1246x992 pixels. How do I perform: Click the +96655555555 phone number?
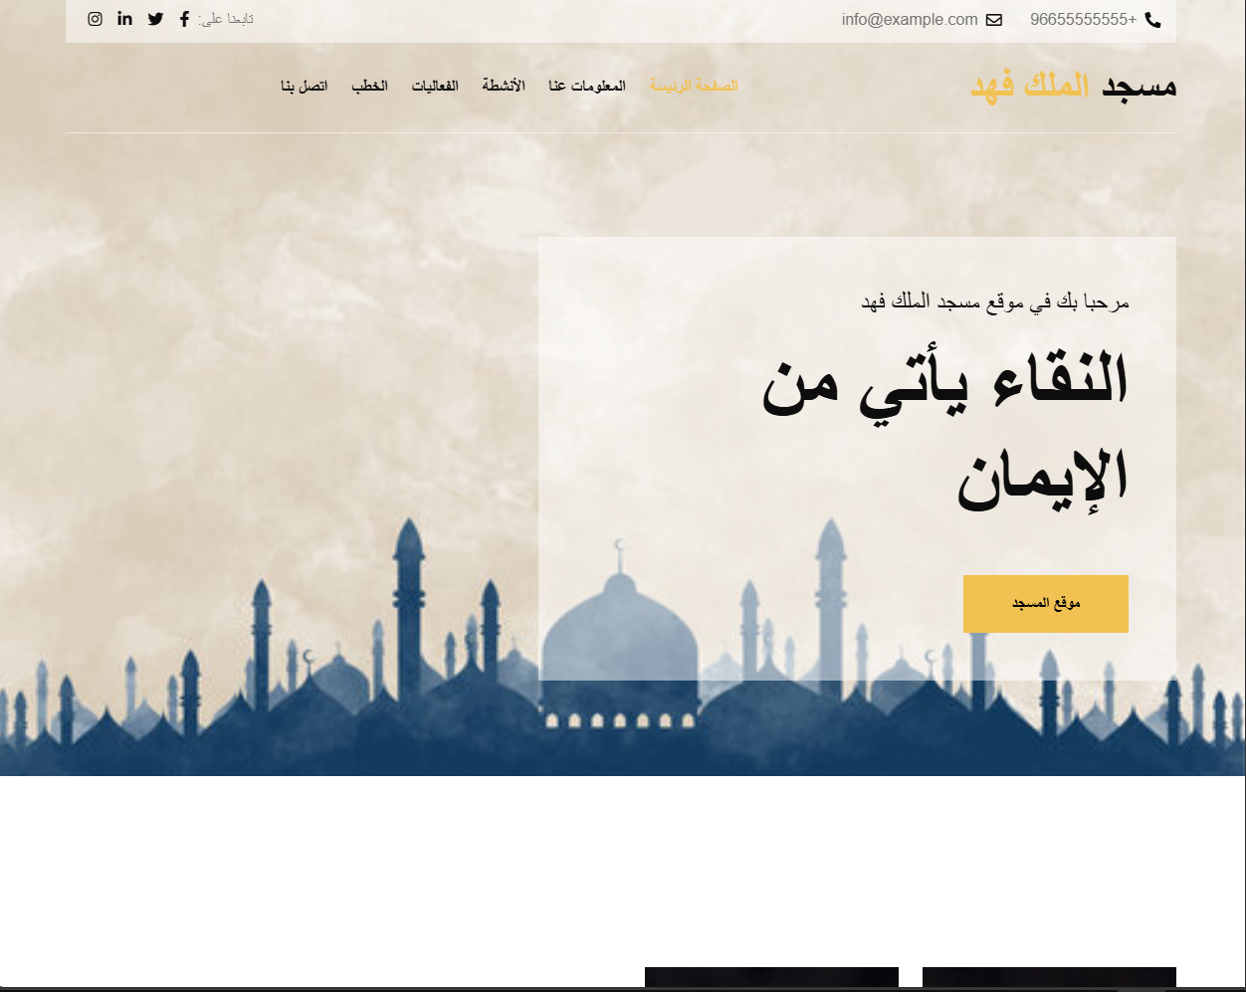tap(1084, 19)
